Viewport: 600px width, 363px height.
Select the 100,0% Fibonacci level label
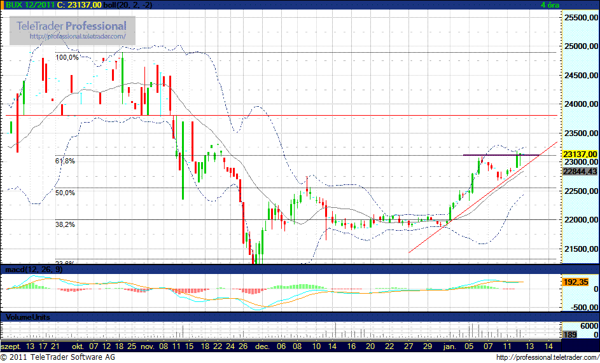point(67,57)
